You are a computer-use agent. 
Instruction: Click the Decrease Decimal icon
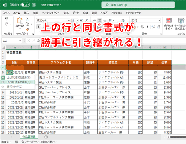coord(158,27)
